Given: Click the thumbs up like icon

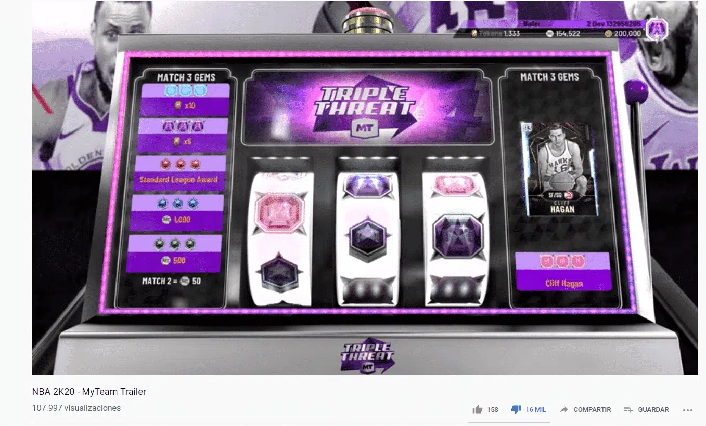Looking at the screenshot, I should [478, 409].
